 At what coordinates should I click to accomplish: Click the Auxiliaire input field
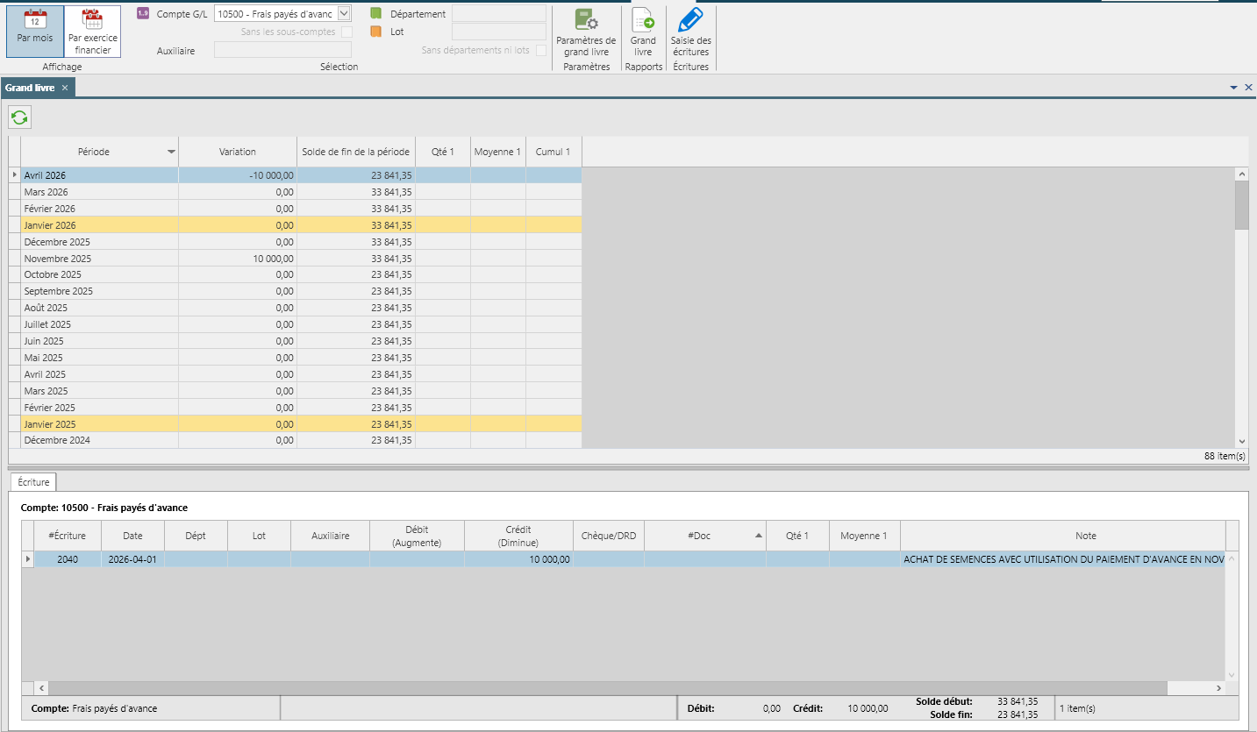pyautogui.click(x=282, y=50)
